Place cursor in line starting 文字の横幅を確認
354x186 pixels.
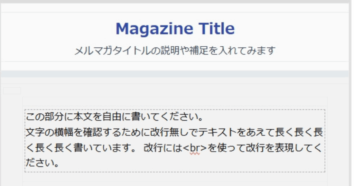(174, 132)
